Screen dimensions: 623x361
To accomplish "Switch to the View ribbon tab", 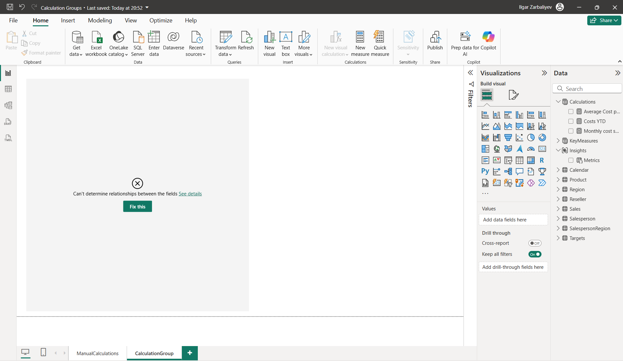I will pos(131,20).
